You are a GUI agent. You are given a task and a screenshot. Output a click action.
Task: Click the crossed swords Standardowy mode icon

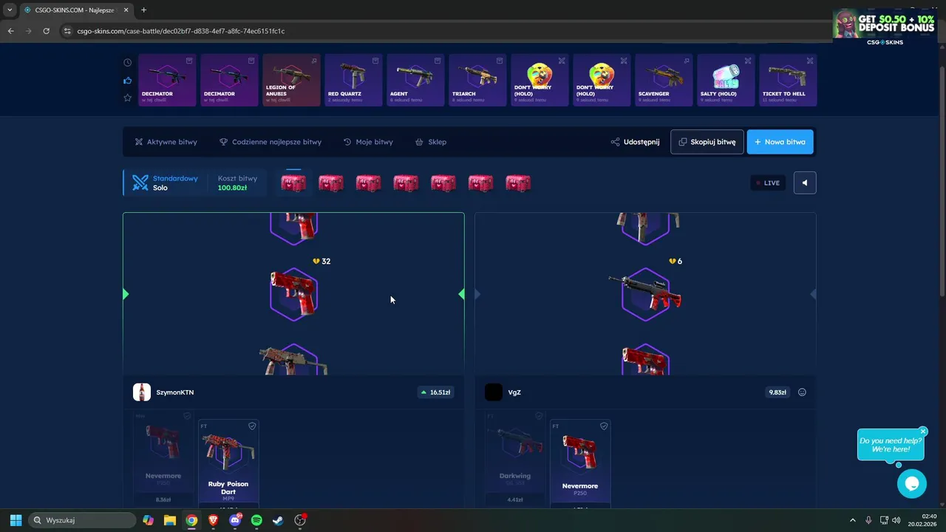point(140,183)
